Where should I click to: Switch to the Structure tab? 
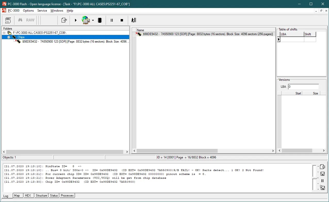click(x=41, y=196)
